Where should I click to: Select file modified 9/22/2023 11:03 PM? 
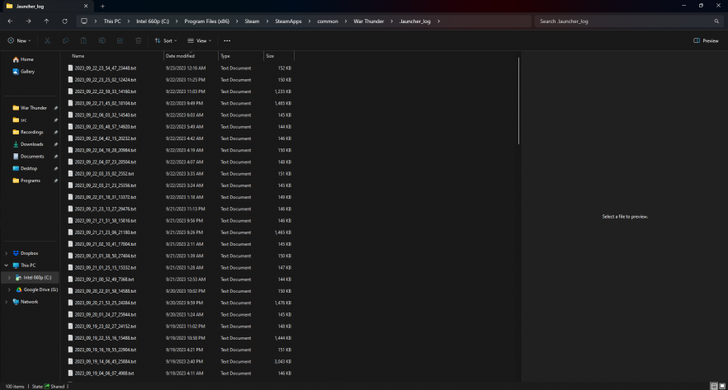(180, 92)
